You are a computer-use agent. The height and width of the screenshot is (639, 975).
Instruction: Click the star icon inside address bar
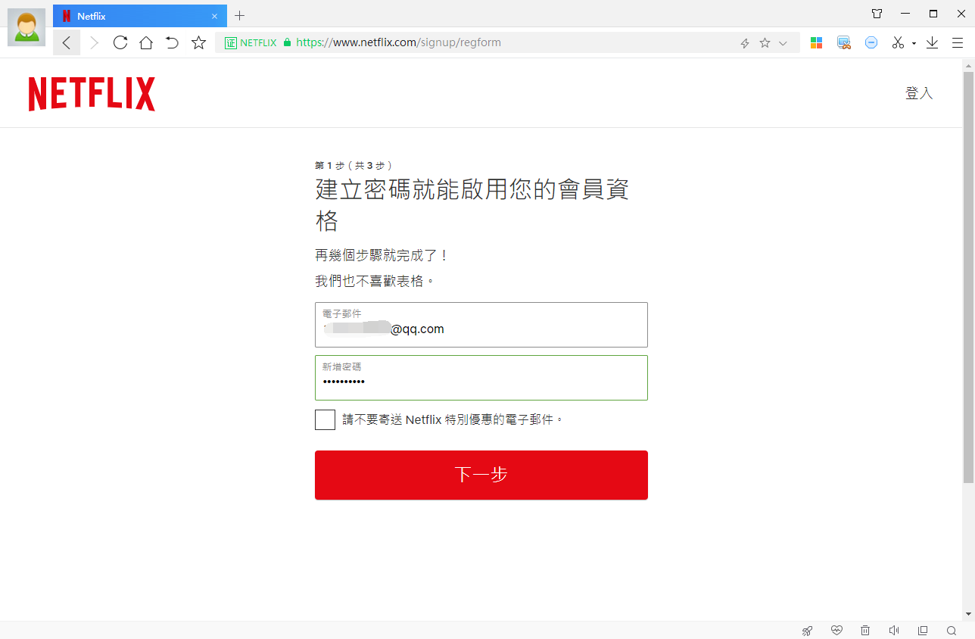point(765,43)
